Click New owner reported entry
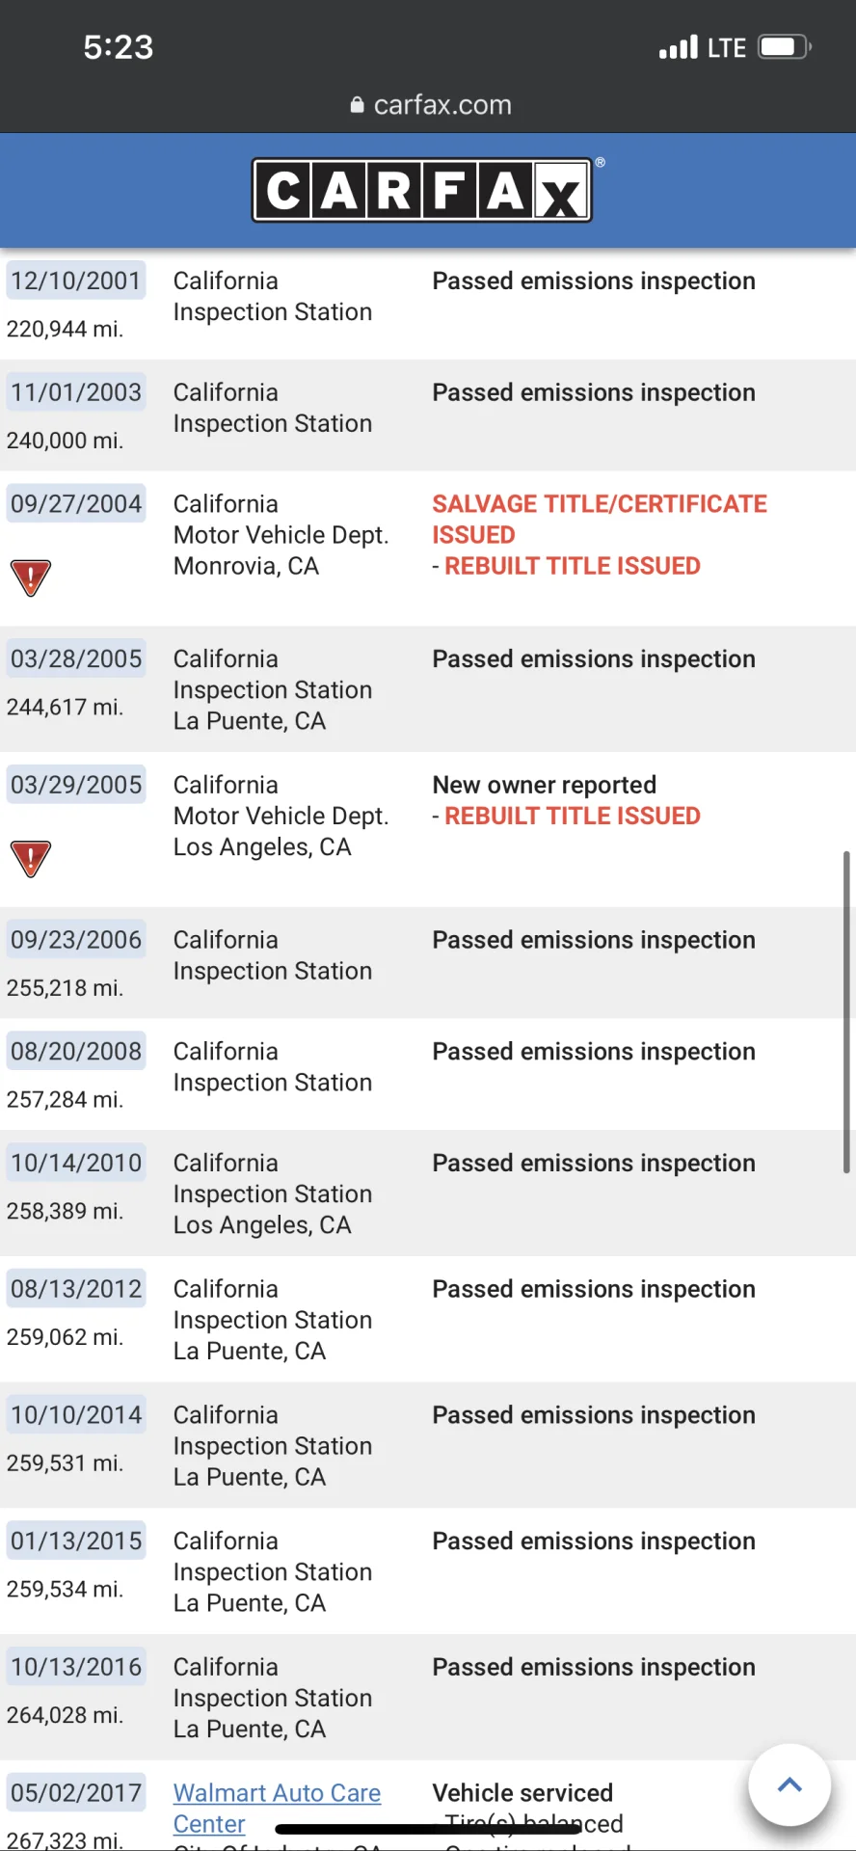The width and height of the screenshot is (856, 1851). tap(544, 785)
